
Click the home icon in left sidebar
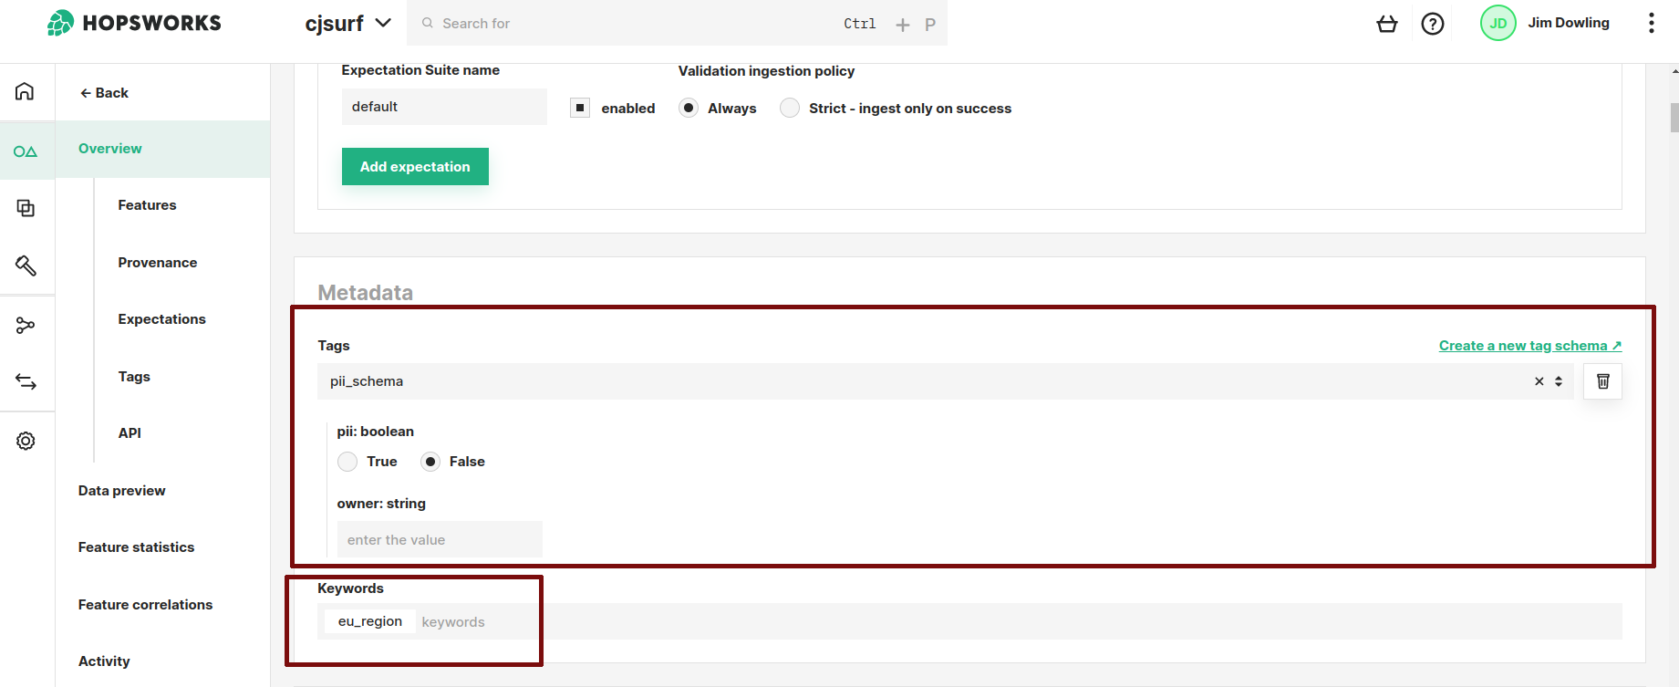[26, 91]
